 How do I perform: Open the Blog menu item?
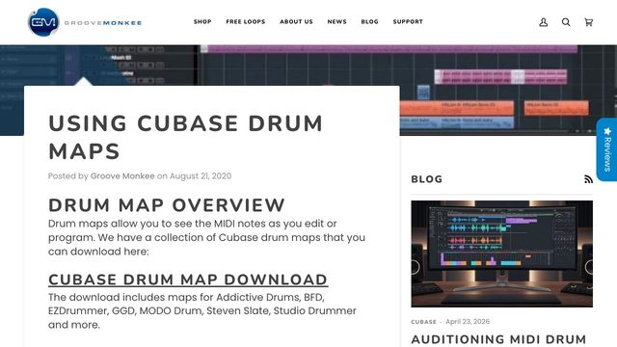pos(369,21)
